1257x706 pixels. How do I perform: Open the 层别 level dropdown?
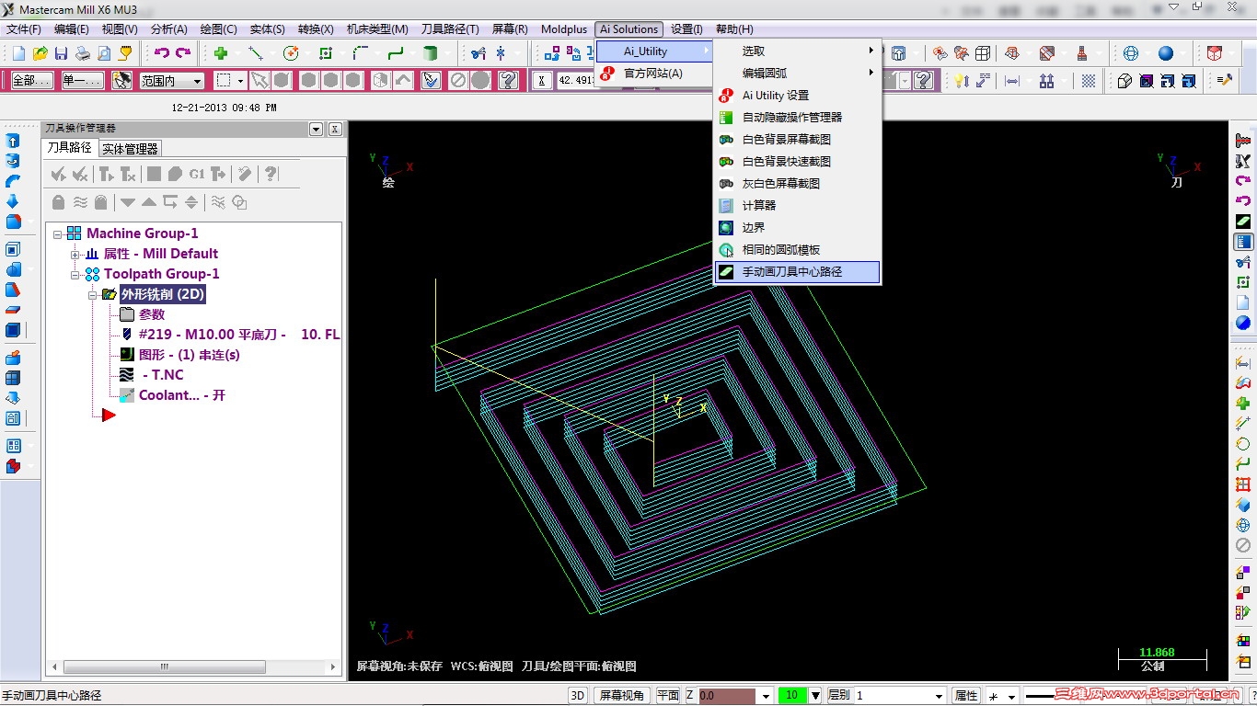point(939,696)
